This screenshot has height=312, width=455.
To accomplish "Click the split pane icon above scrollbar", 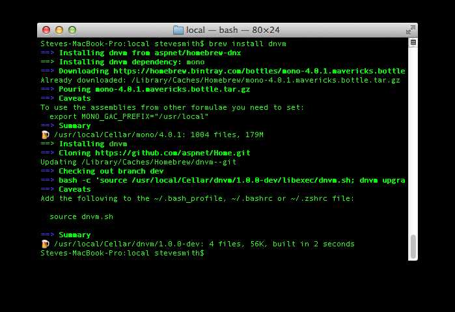I will pyautogui.click(x=413, y=43).
